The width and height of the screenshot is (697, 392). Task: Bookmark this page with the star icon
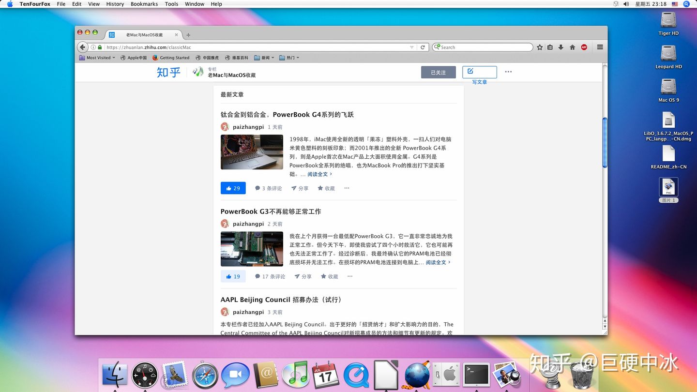pyautogui.click(x=540, y=47)
